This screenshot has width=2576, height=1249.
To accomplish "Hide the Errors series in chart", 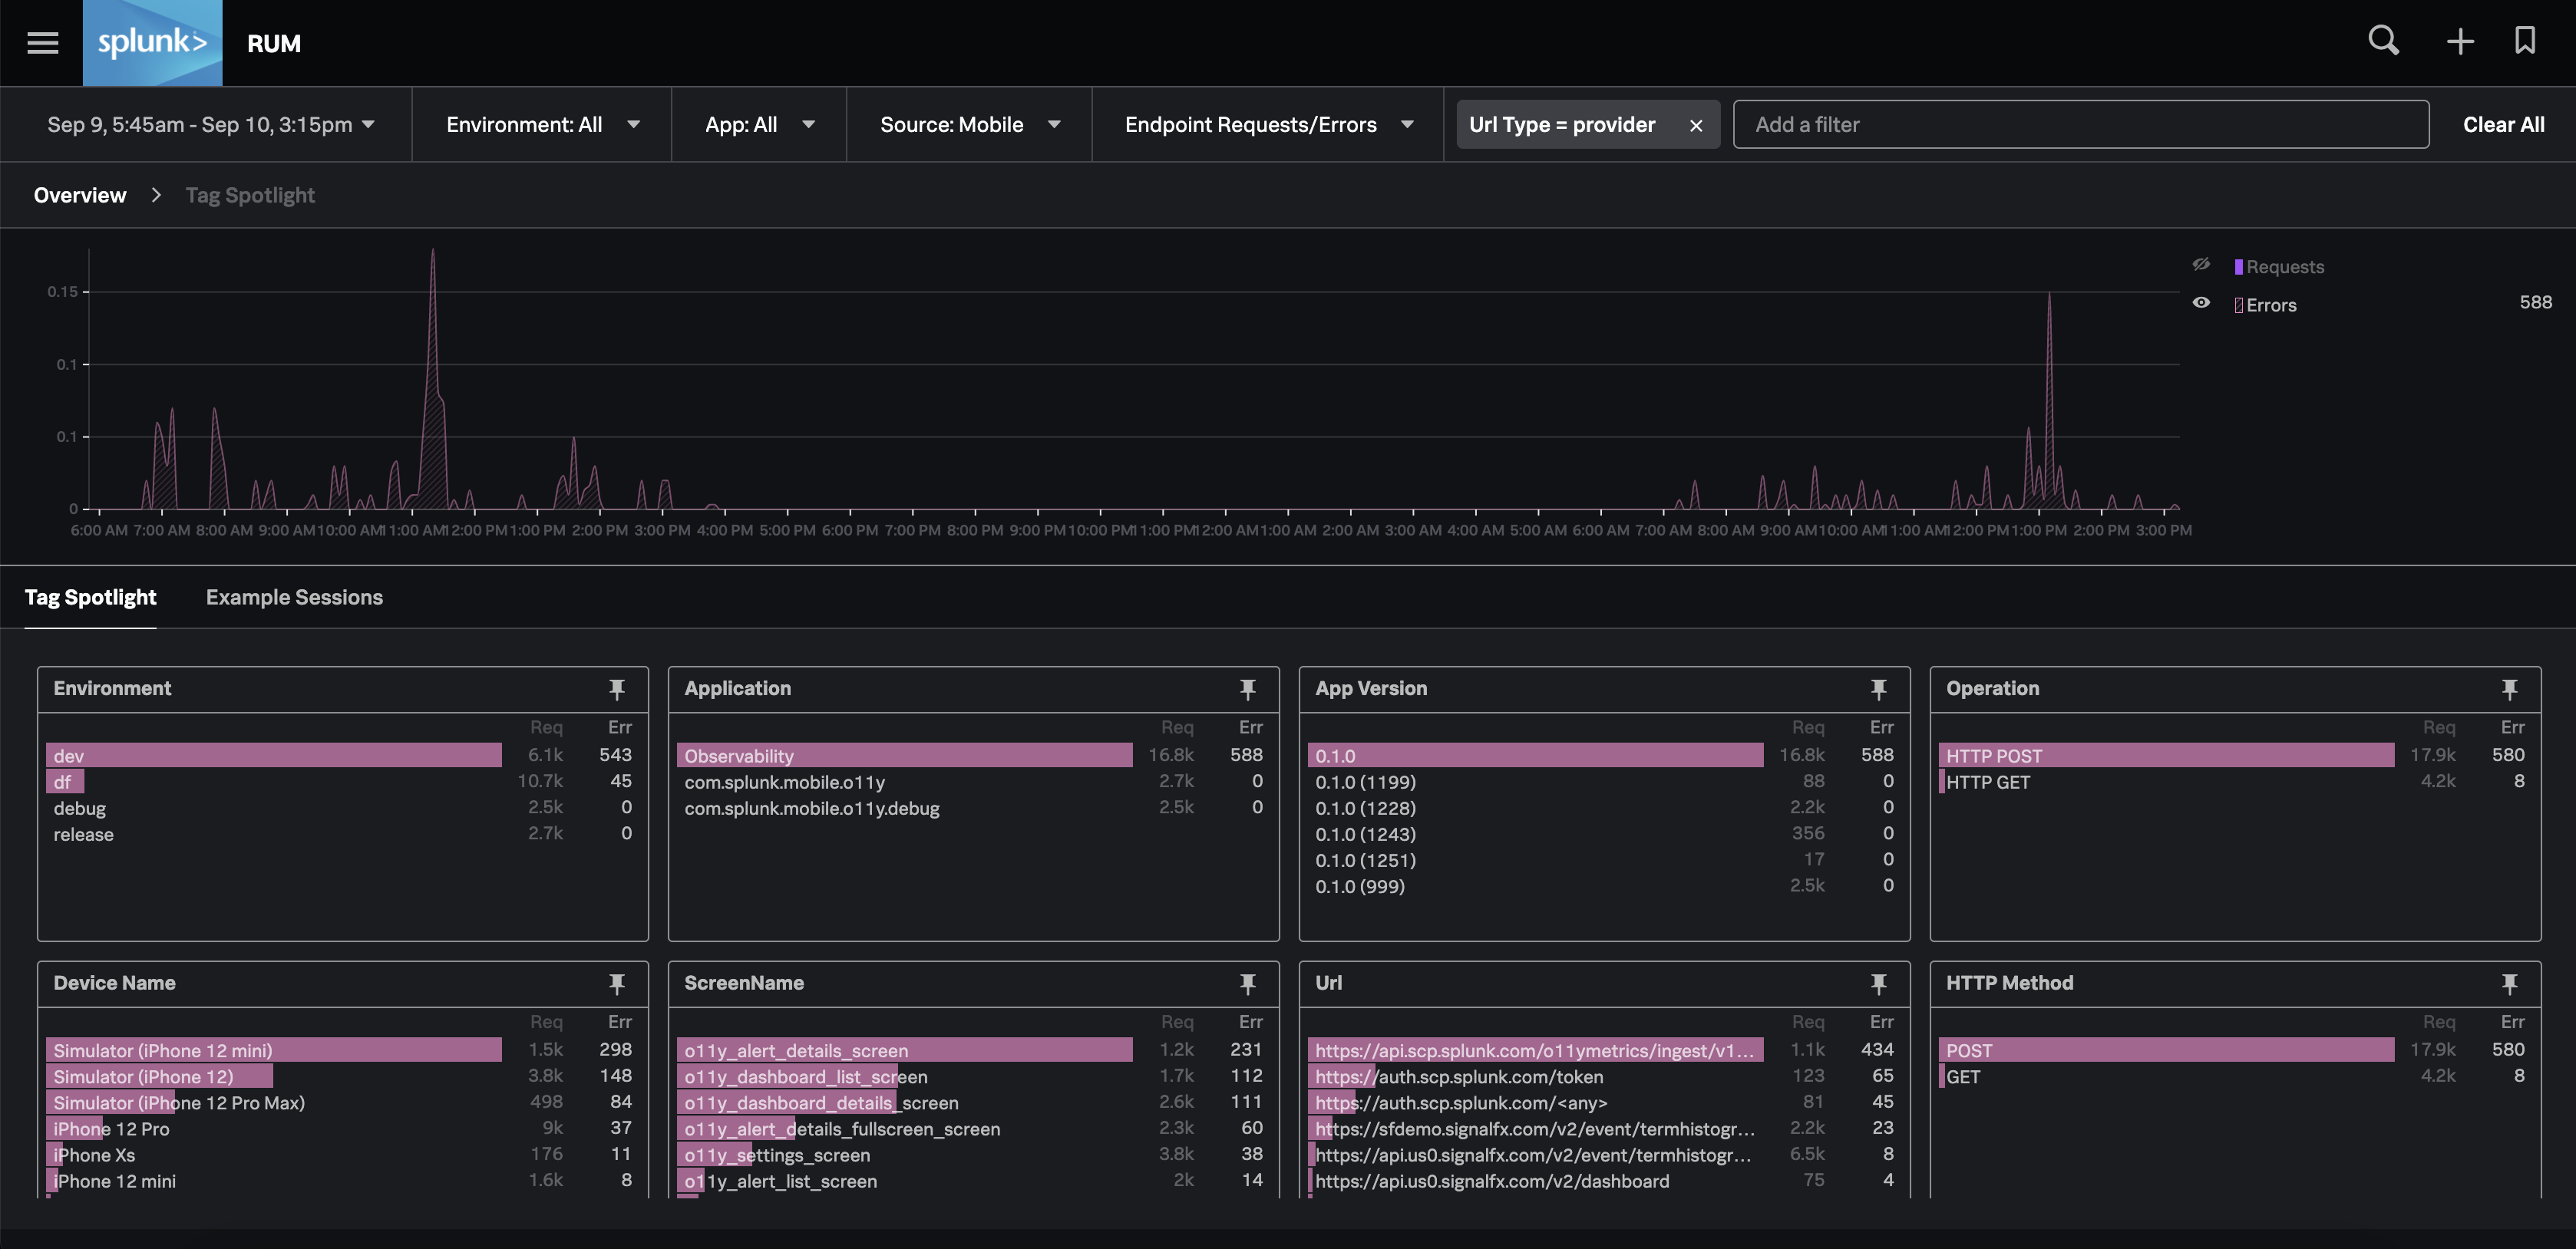I will pos(2201,302).
